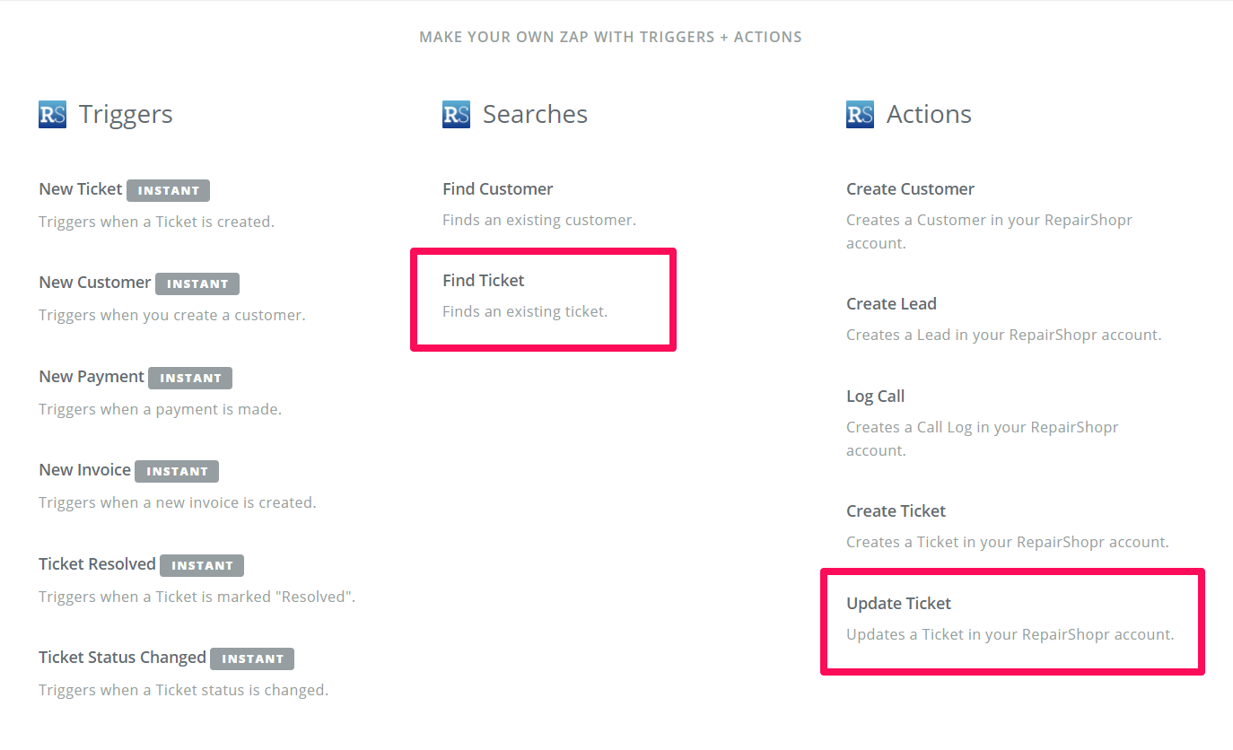Click 'Updates a Ticket in your RepairShopr account.' text
This screenshot has height=750, width=1233.
(x=1010, y=634)
